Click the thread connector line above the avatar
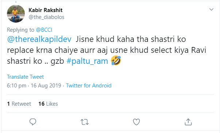Viewport: 220px width, 133px height. click(x=16, y=2)
